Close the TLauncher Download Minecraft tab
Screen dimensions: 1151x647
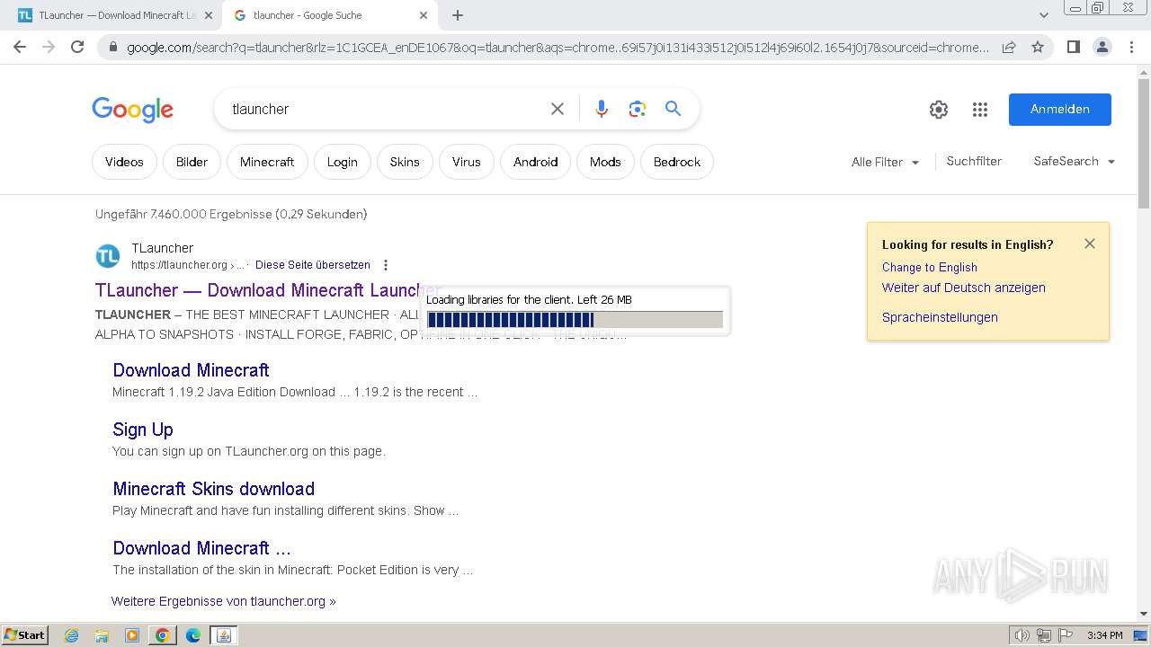pos(209,15)
